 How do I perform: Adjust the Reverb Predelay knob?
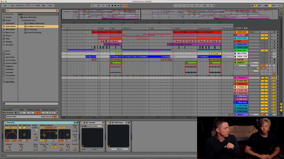pos(8,147)
